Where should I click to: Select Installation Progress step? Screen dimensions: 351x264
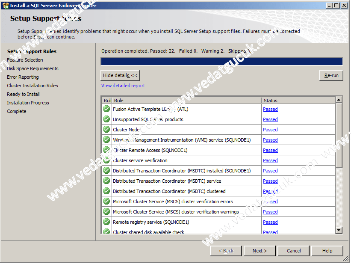[x=28, y=103]
